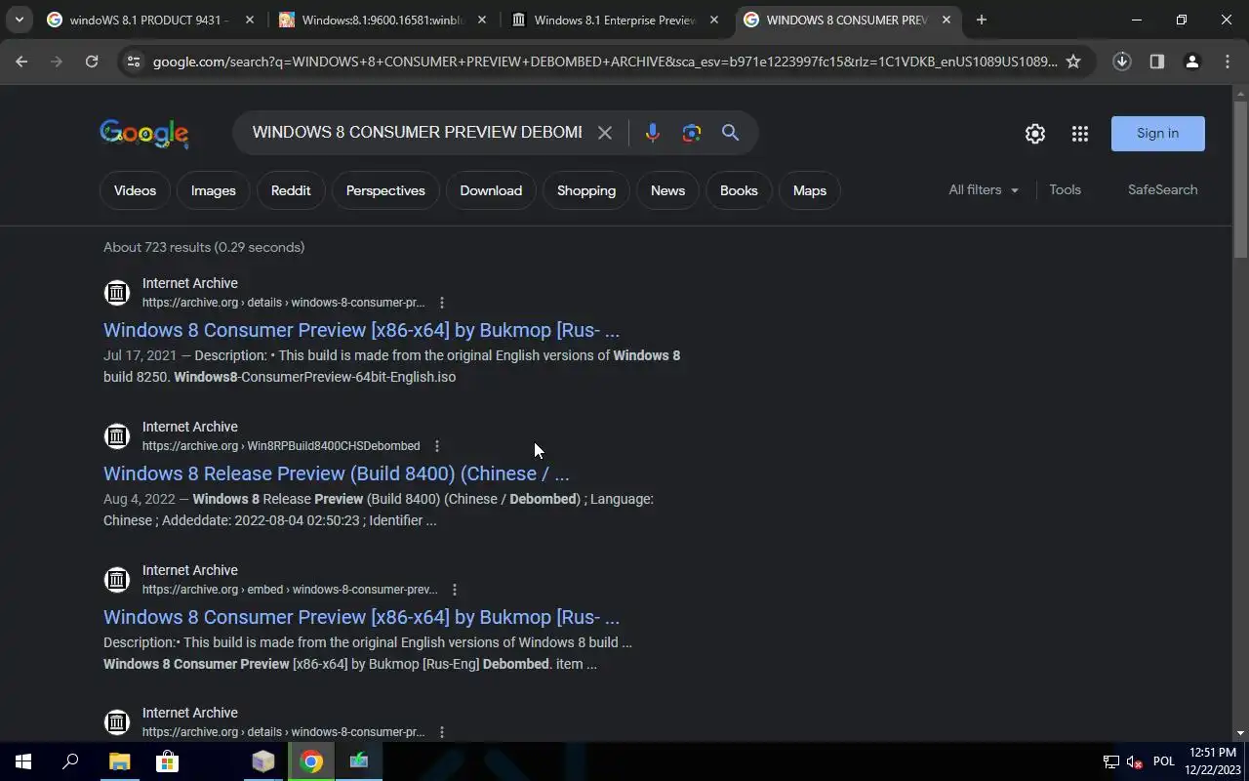Switch to windoWS 8.1 PRODUCT 9431 tab
The image size is (1249, 781).
(x=149, y=20)
